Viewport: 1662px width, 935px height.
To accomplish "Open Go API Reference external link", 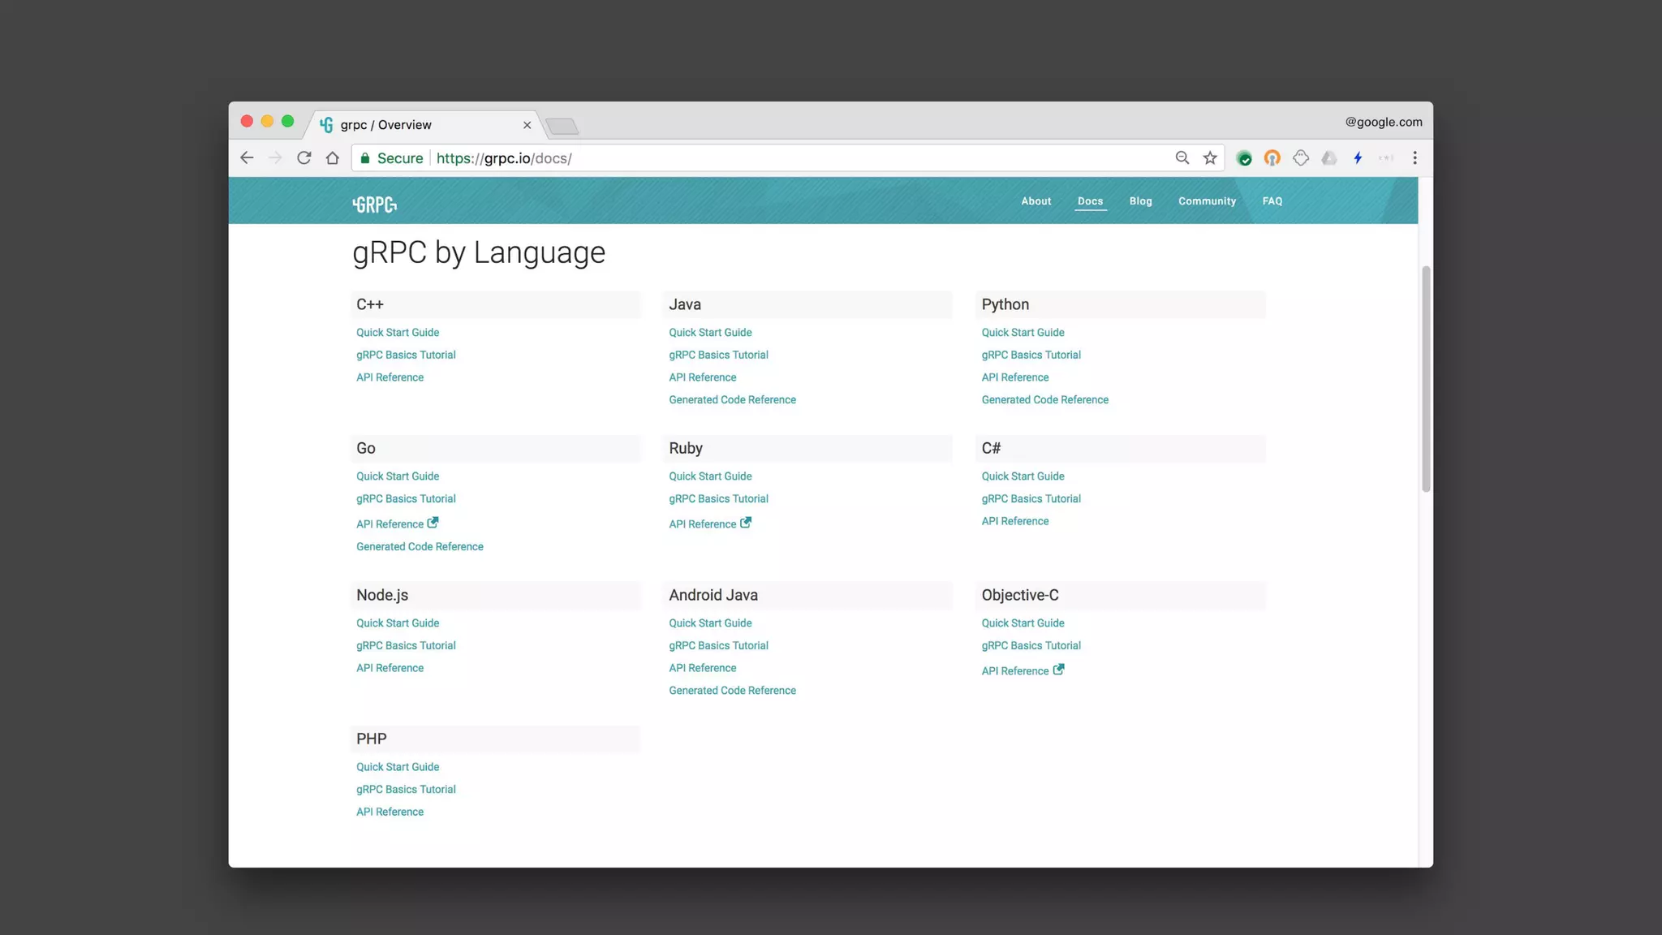I will [x=397, y=524].
